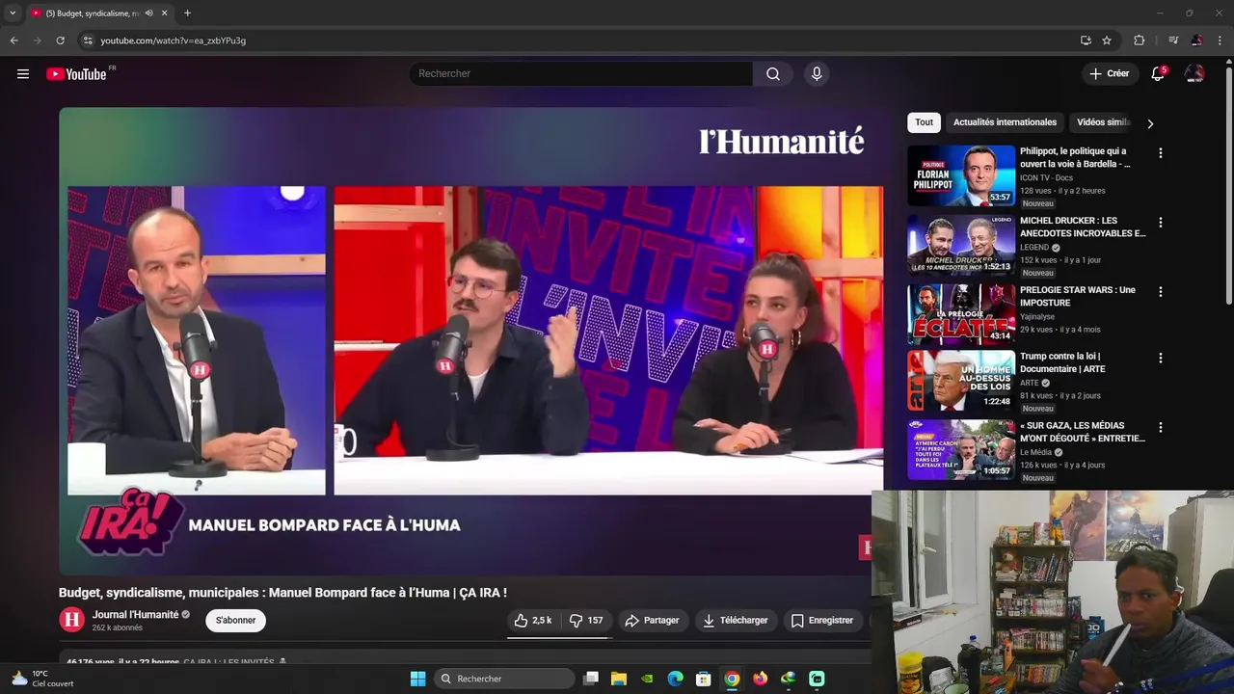Click the Partager share button
This screenshot has width=1234, height=694.
tap(652, 621)
